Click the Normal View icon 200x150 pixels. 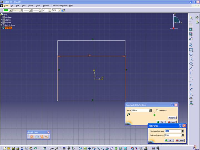click(x=107, y=148)
